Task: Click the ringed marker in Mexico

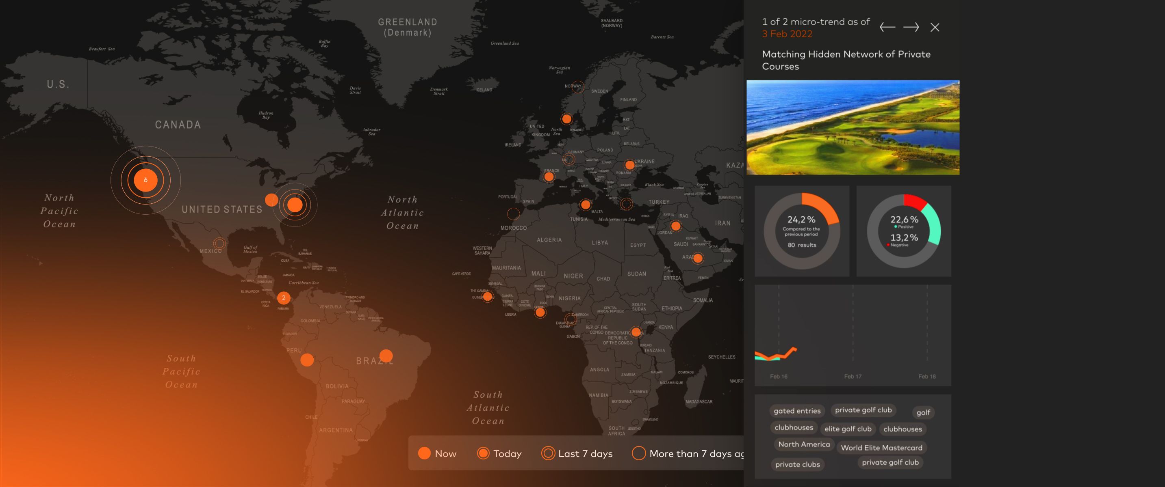Action: click(219, 243)
